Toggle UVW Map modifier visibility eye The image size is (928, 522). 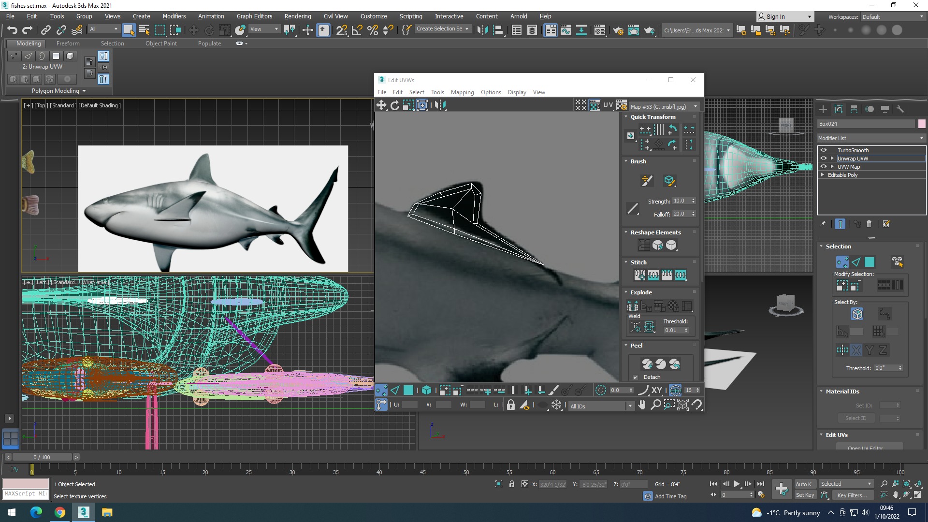pyautogui.click(x=824, y=167)
